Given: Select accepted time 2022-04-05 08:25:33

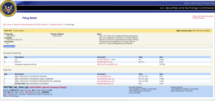Looking at the screenshot, I should point(14,40).
